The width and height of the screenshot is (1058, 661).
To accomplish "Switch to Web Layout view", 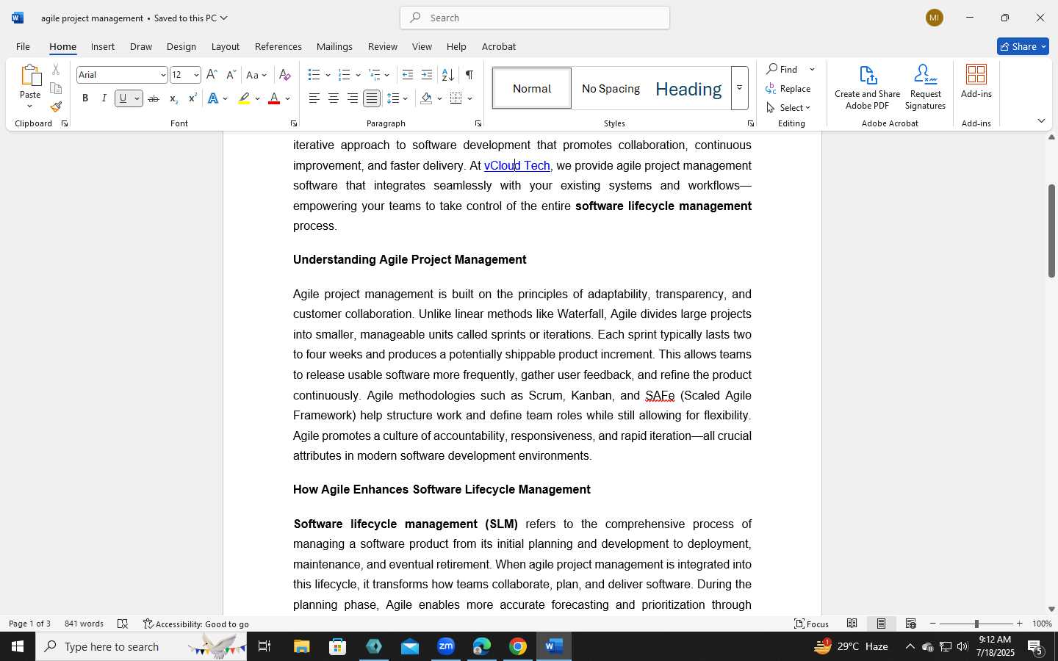I will 910,624.
